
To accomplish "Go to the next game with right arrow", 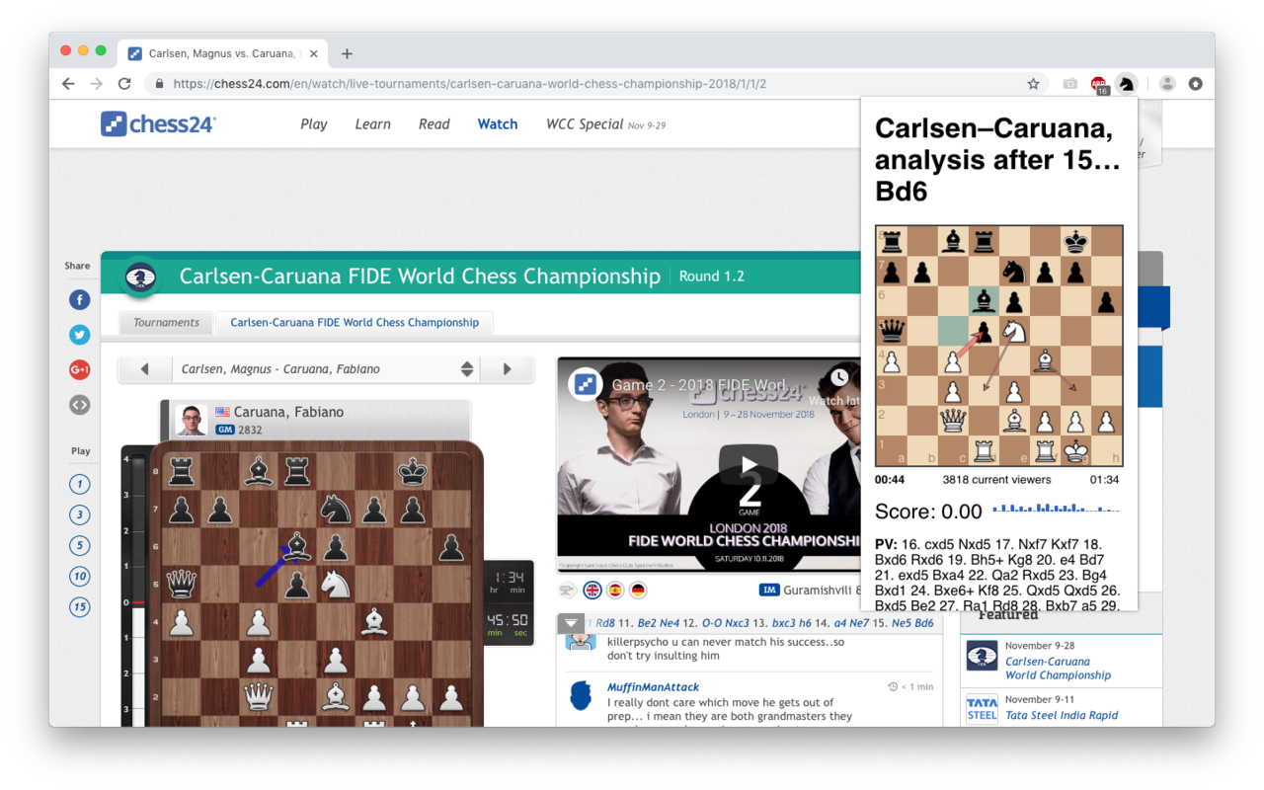I will 507,369.
